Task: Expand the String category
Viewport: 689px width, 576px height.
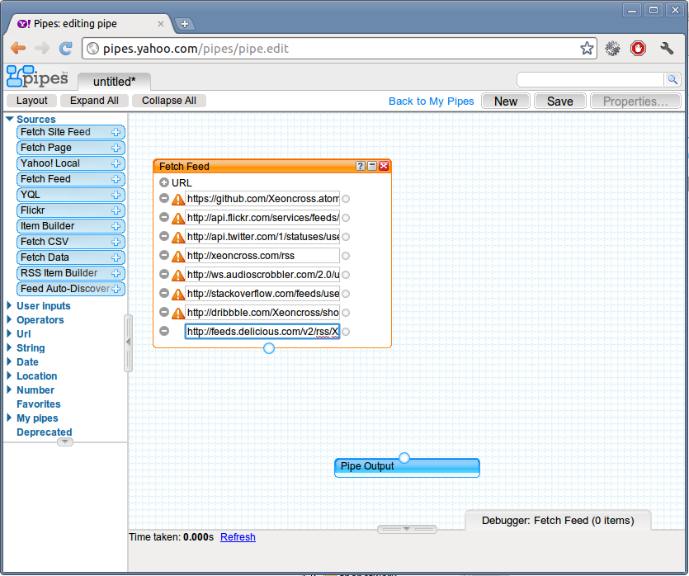Action: click(x=9, y=347)
